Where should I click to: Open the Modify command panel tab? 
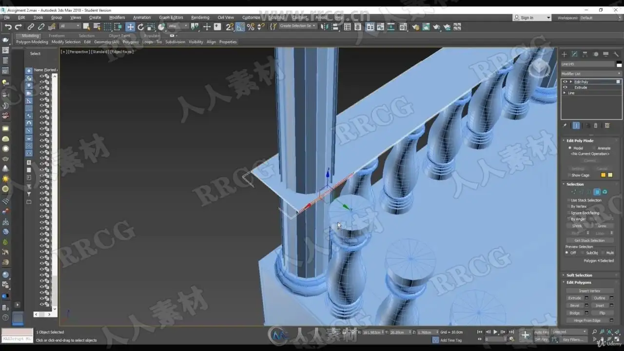click(x=575, y=54)
